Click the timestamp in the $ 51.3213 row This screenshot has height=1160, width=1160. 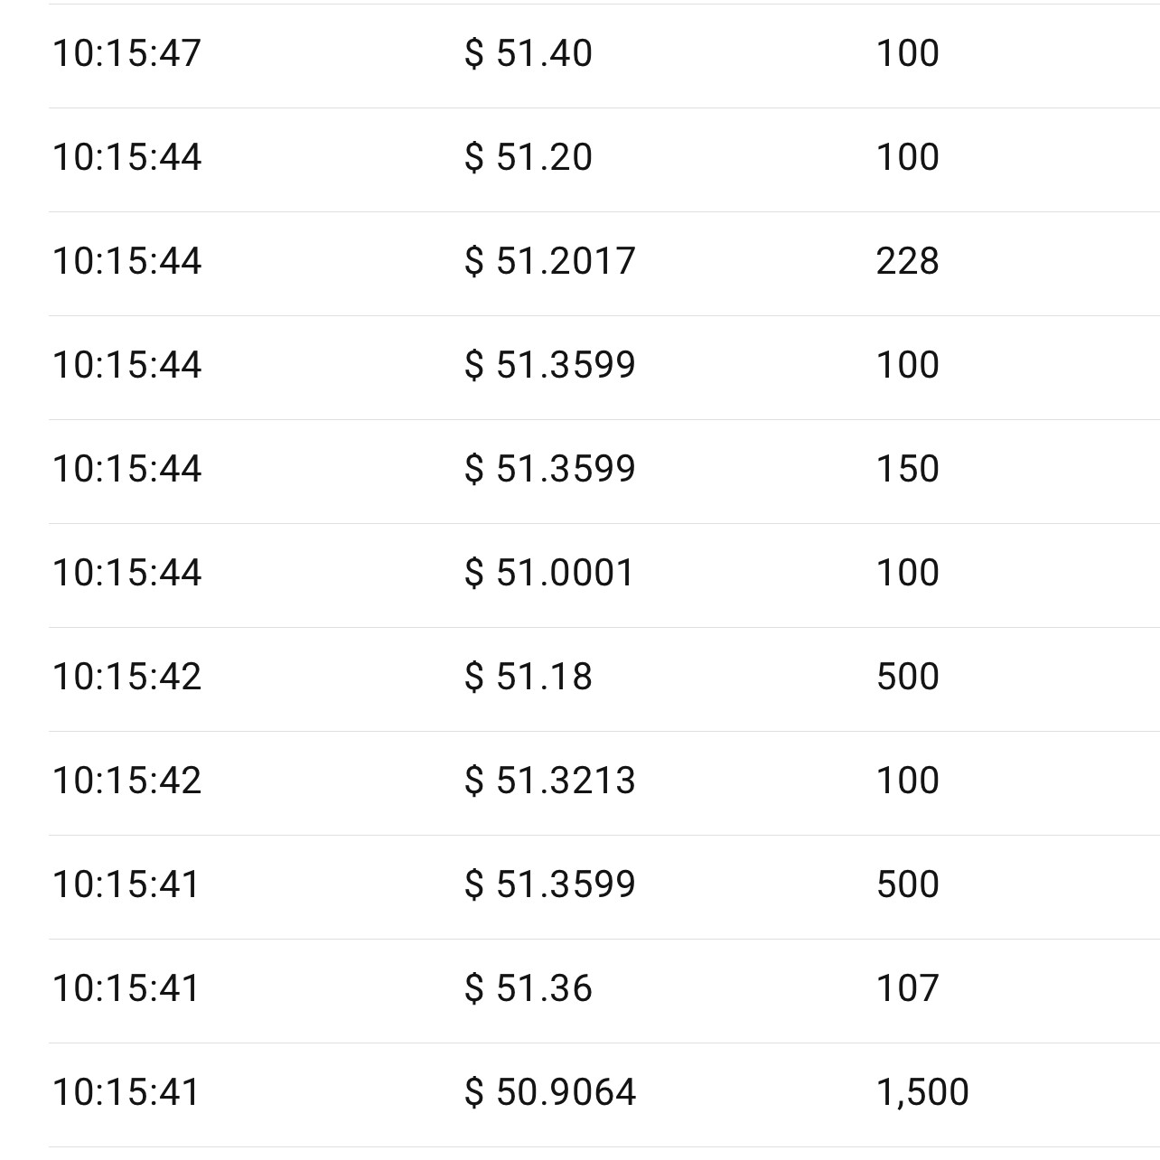[x=126, y=781]
